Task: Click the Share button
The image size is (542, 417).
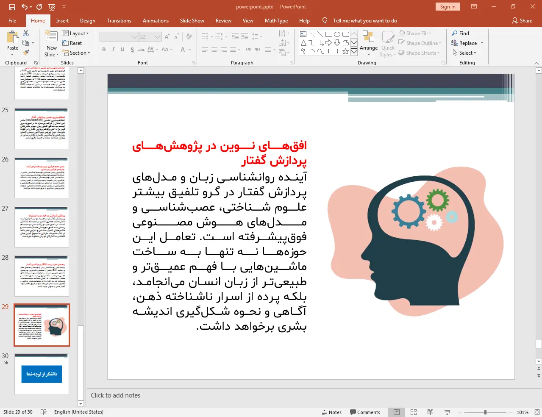Action: [522, 21]
